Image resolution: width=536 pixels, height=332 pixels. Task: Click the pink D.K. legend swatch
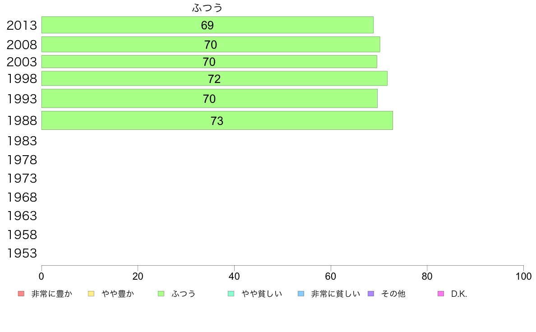pos(441,294)
